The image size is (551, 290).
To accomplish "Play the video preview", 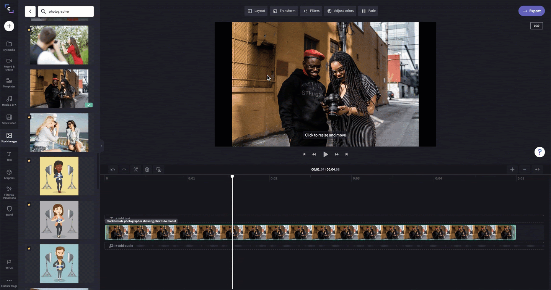I will pyautogui.click(x=326, y=154).
